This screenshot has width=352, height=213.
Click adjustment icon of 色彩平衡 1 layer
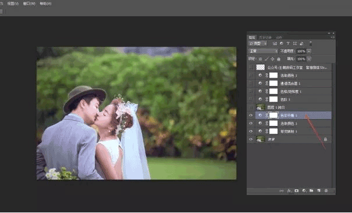pyautogui.click(x=260, y=115)
